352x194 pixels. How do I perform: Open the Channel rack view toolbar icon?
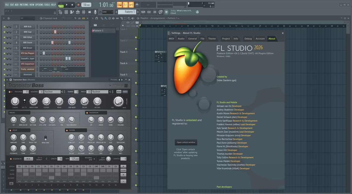coord(66,12)
